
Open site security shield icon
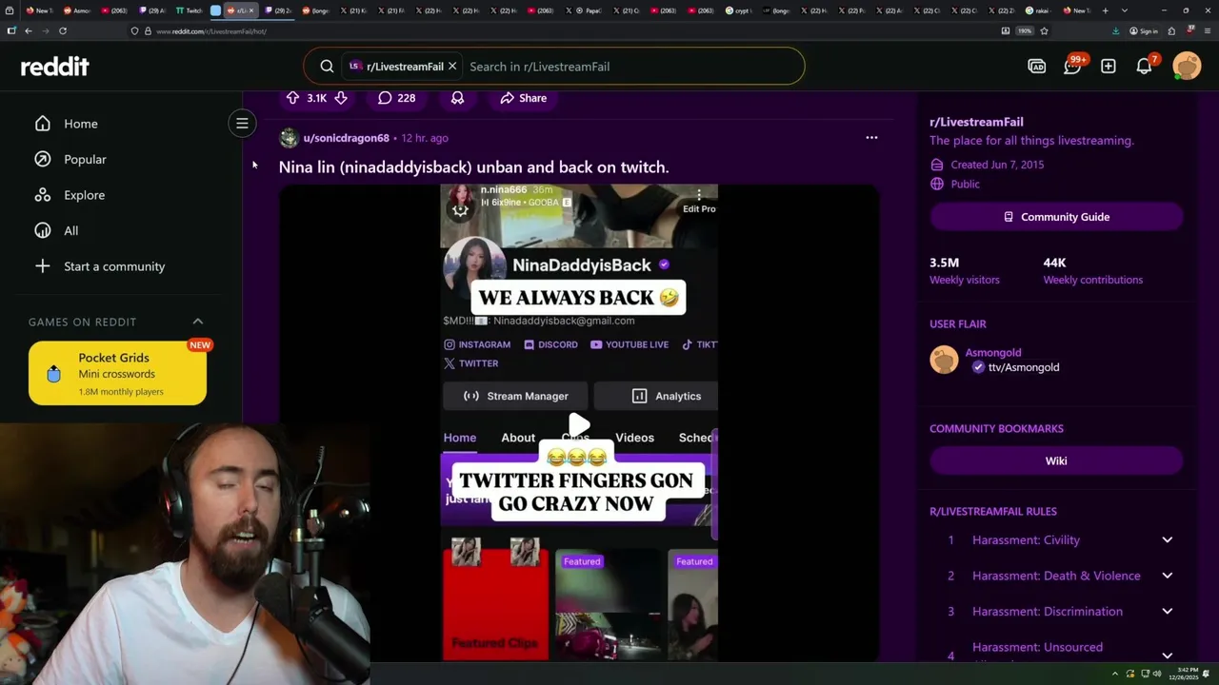134,31
